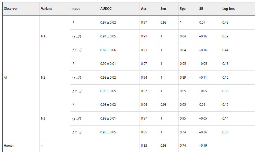Click AUROC value 0.97 ± 0.02
Screen dimensions: 258x154
coord(108,23)
